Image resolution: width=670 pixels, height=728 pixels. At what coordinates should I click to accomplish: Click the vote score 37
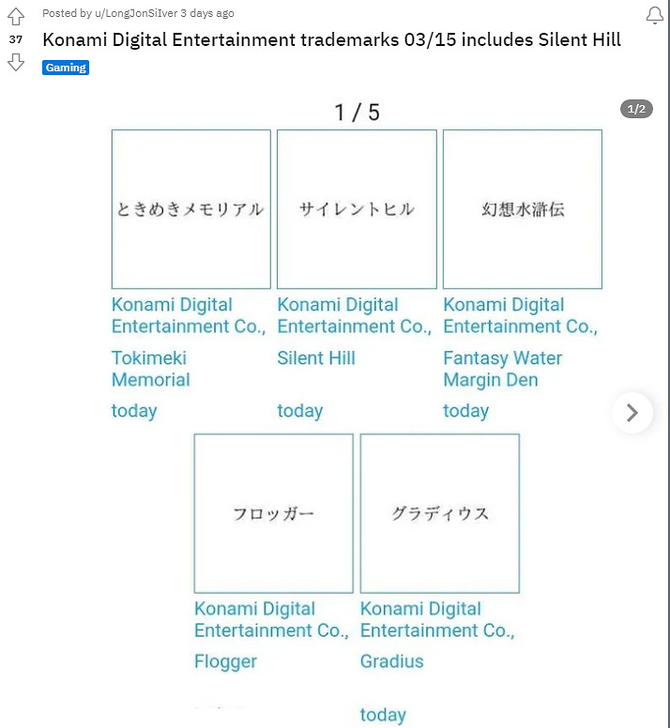(16, 39)
